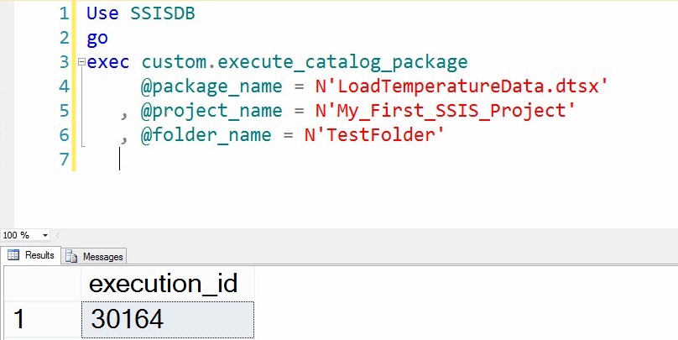The width and height of the screenshot is (678, 340).
Task: Click the 'go' keyword on line 2
Action: pyautogui.click(x=97, y=38)
